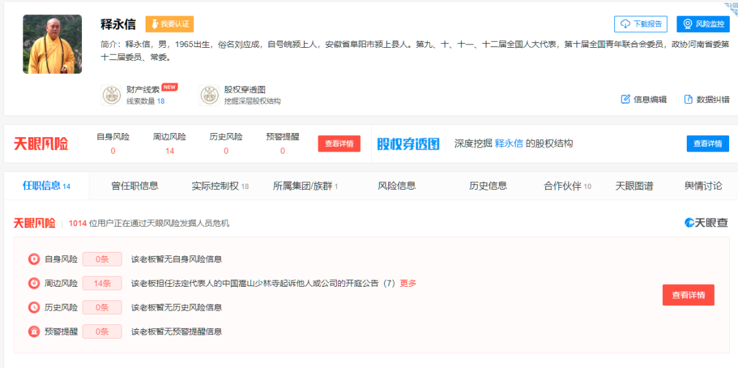Screen dimensions: 738x368
Task: Click the QR code corner icon
Action: tap(731, 8)
